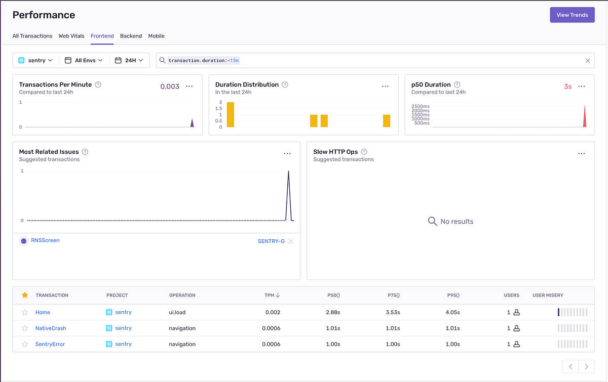Star the Home transaction
This screenshot has width=608, height=382.
[25, 312]
